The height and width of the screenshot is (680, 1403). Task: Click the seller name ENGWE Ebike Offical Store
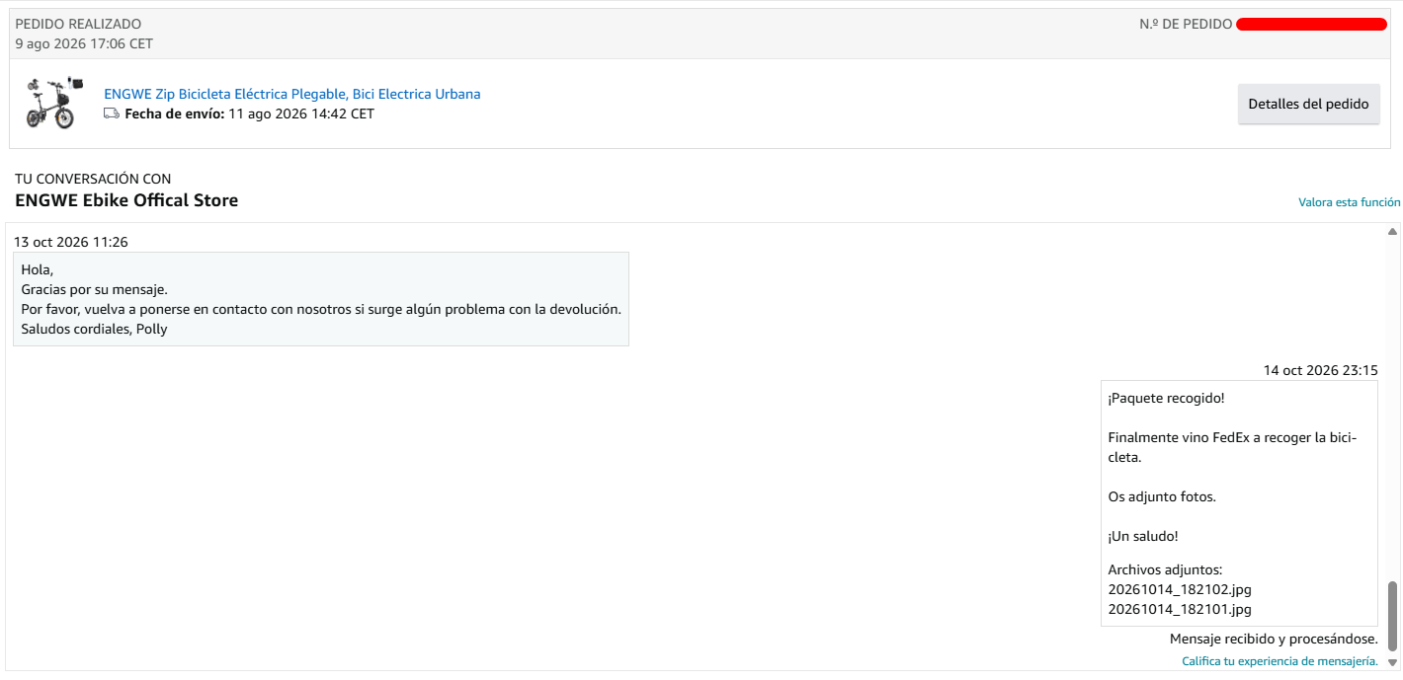tap(126, 200)
